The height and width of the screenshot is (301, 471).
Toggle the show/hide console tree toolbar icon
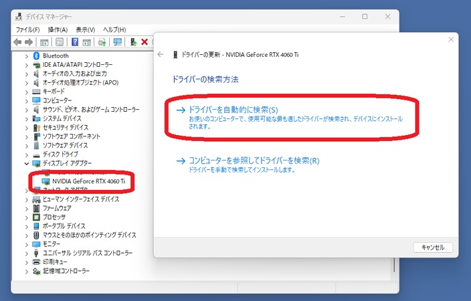44,42
